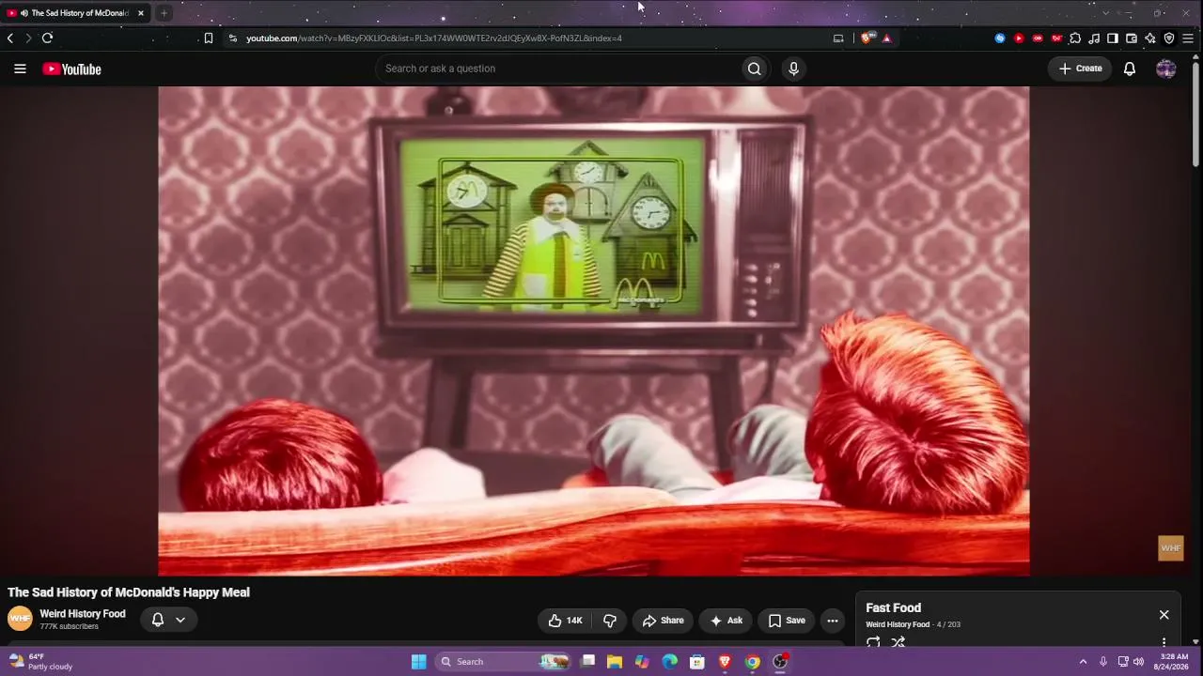Save video to a playlist

coord(787,621)
